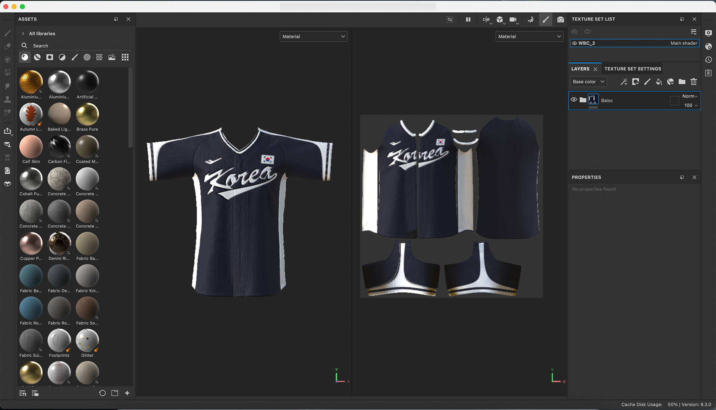The height and width of the screenshot is (410, 716).
Task: Open Log panel icon on right sidebar
Action: pos(709,73)
